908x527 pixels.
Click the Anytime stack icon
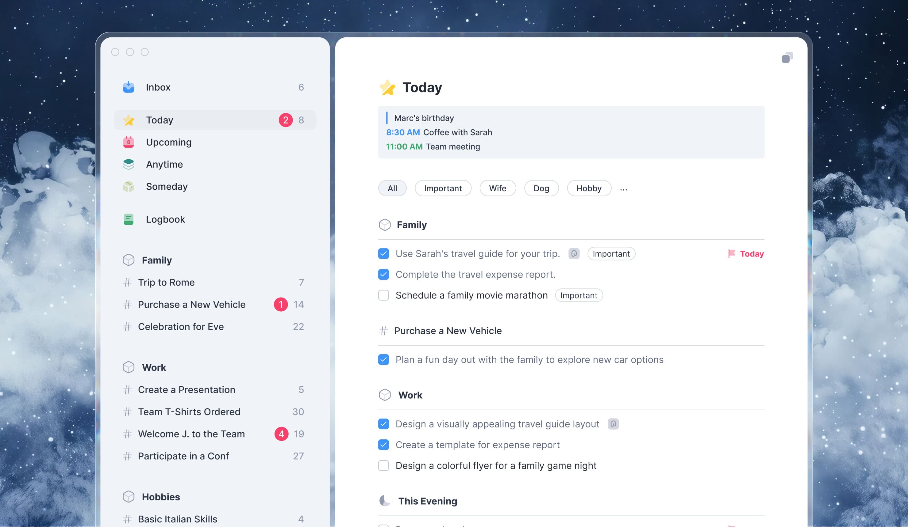(128, 165)
